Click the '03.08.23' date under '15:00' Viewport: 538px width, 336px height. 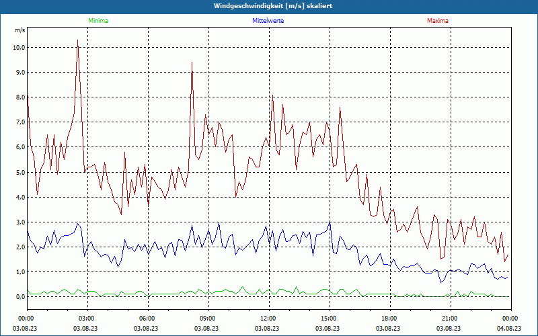point(328,329)
